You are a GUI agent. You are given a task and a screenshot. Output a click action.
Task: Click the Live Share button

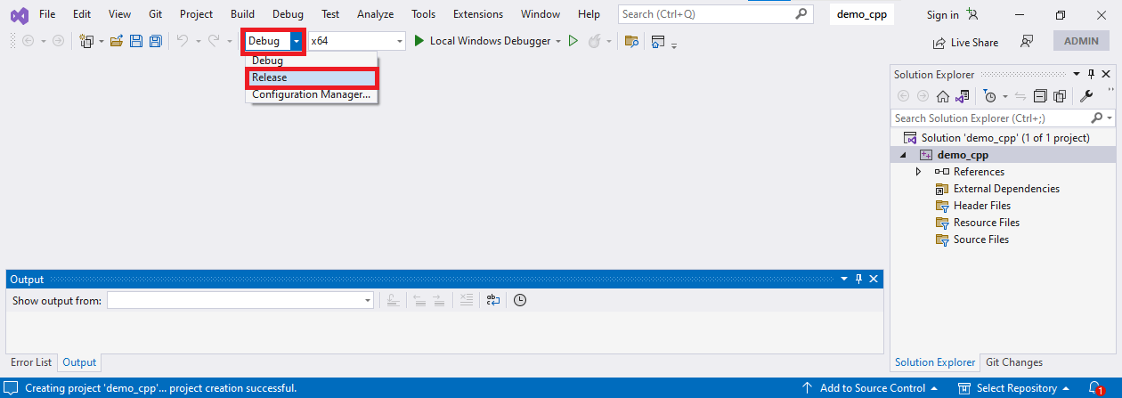965,42
